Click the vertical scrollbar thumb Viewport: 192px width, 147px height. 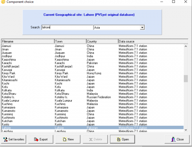click(x=186, y=78)
